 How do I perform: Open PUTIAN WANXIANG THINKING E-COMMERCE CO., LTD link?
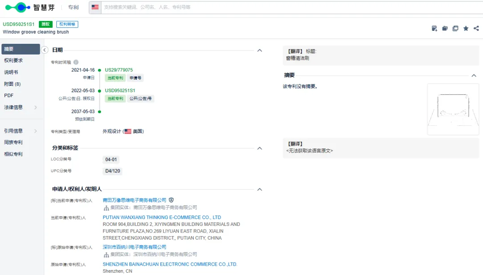[x=162, y=217]
